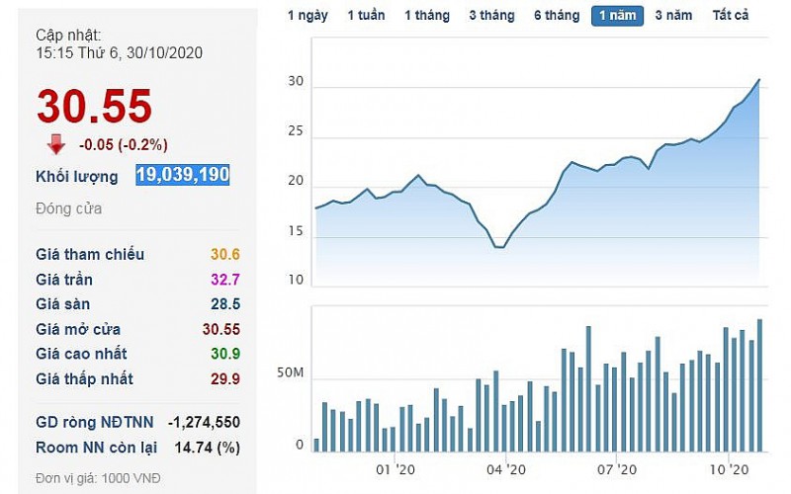Select the '6 tháng' time range

coord(557,15)
